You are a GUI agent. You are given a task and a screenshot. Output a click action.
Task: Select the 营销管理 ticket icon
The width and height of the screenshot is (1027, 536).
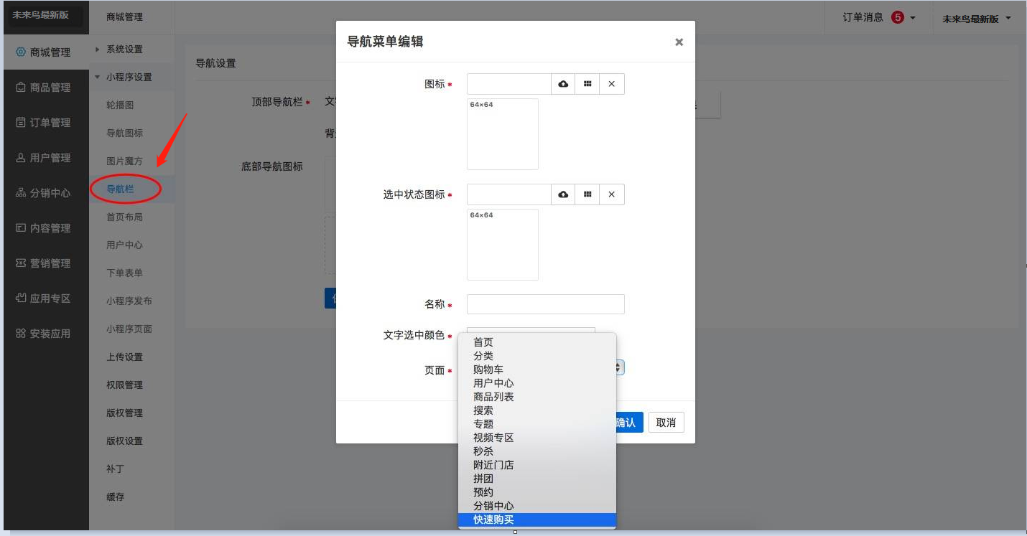(x=21, y=263)
